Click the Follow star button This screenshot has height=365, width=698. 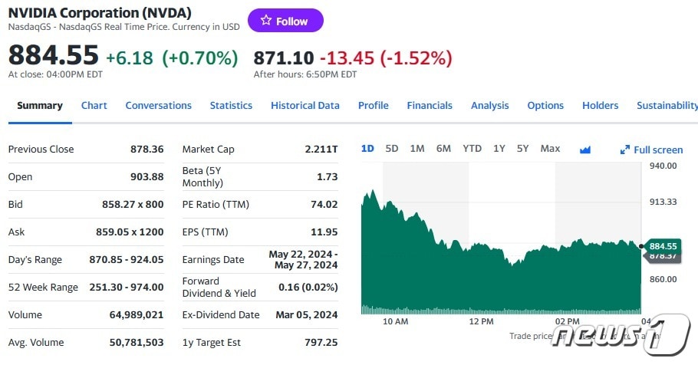click(285, 21)
